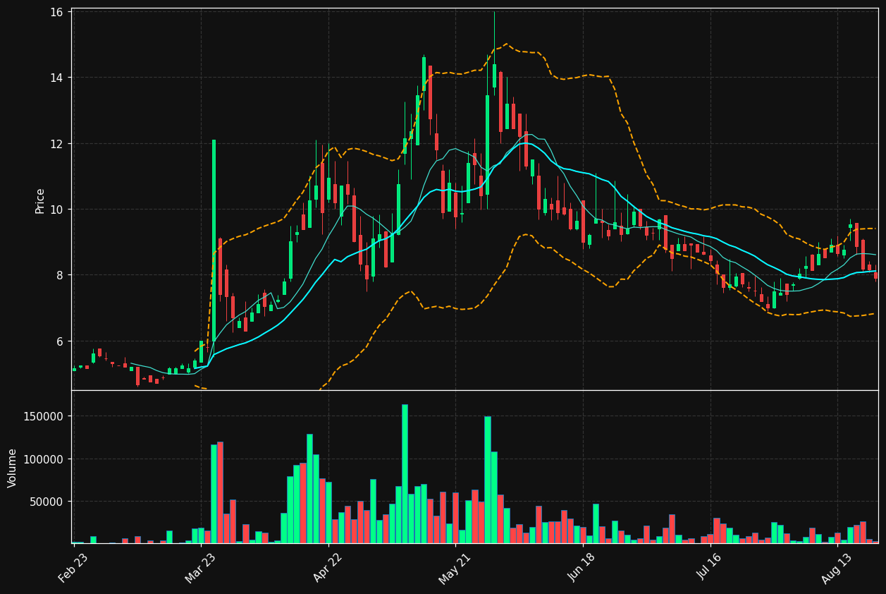
Task: Click the 'Jun 18' date label
Action: [x=582, y=568]
